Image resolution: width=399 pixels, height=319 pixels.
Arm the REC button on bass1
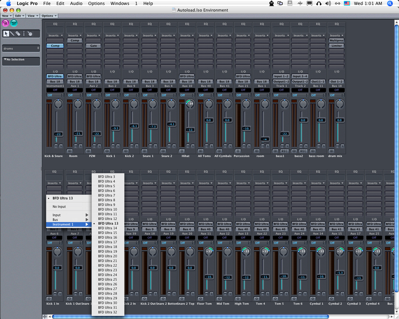284,151
